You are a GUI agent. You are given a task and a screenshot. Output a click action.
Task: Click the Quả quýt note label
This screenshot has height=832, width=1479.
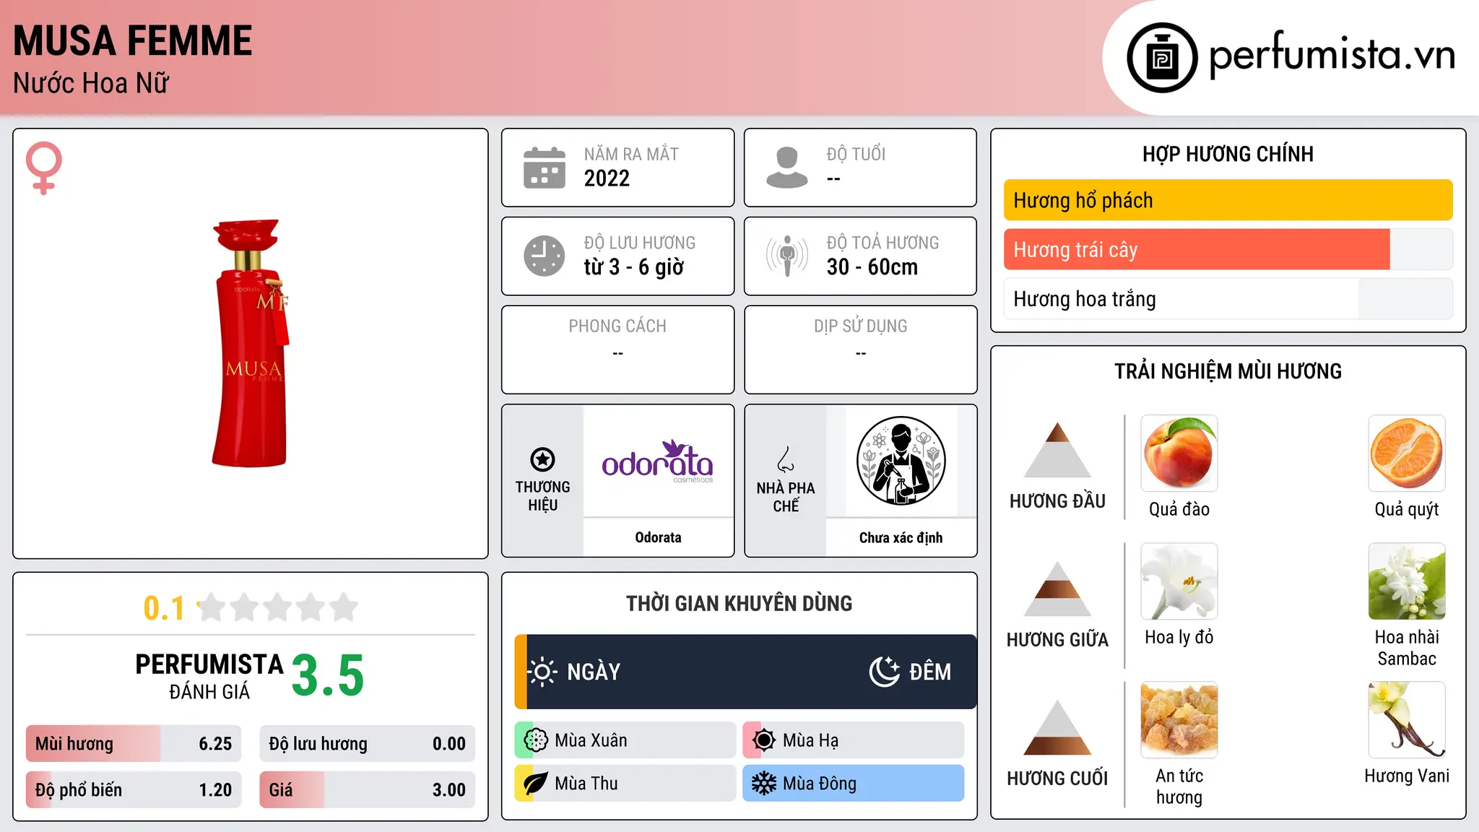tap(1407, 509)
